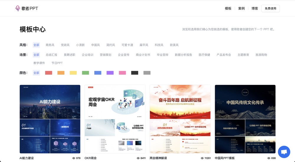Choose the 数据分析报告 scene filter
The width and height of the screenshot is (295, 162).
tap(183, 55)
